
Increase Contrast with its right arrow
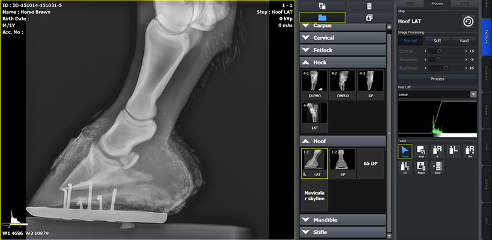467,51
